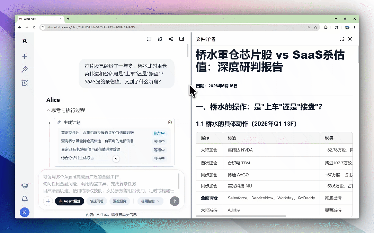This screenshot has height=233, width=374.
Task: Click the Adobe table cell
Action: point(271,210)
